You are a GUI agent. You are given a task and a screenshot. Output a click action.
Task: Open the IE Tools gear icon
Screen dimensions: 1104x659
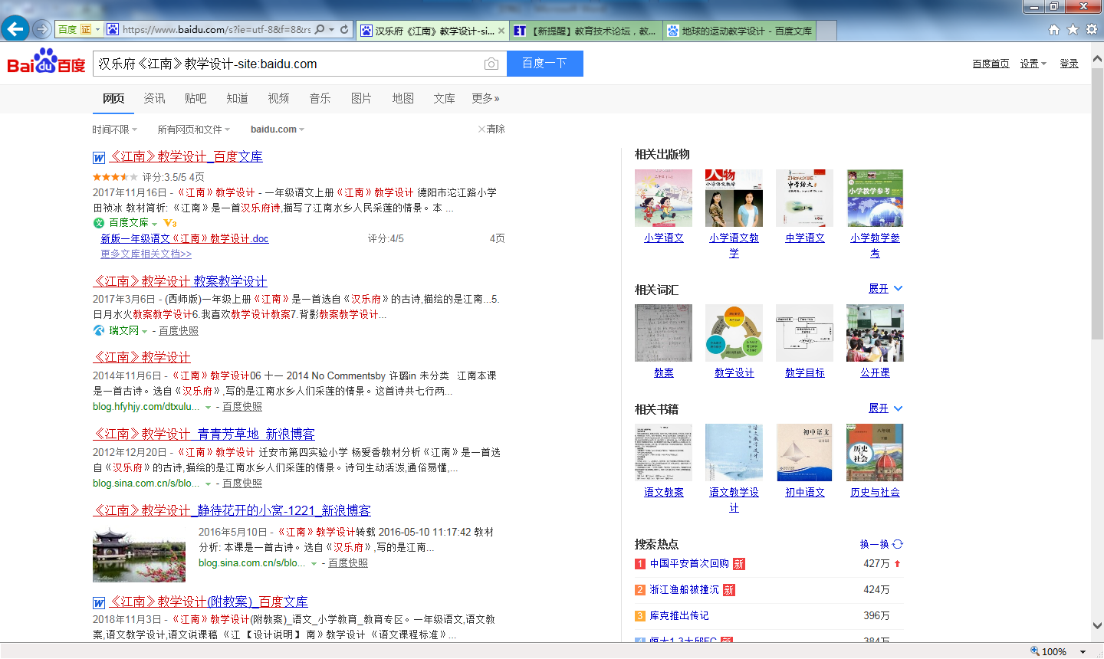[1092, 29]
